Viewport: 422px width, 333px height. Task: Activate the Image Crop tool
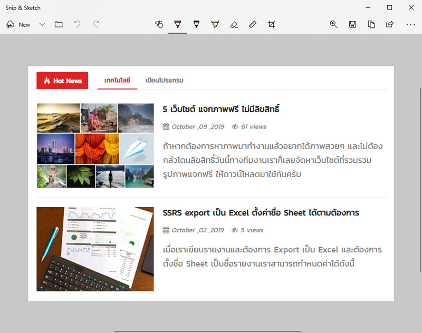pos(272,24)
